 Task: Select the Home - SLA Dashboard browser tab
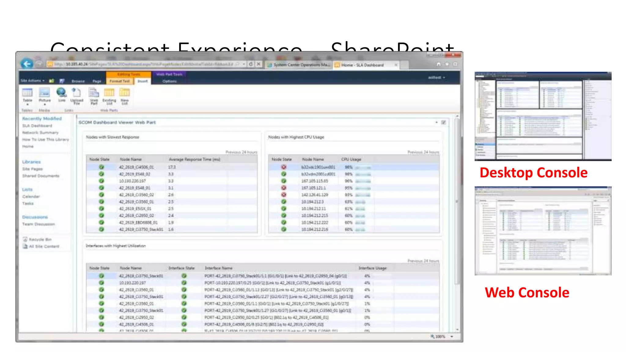[362, 65]
